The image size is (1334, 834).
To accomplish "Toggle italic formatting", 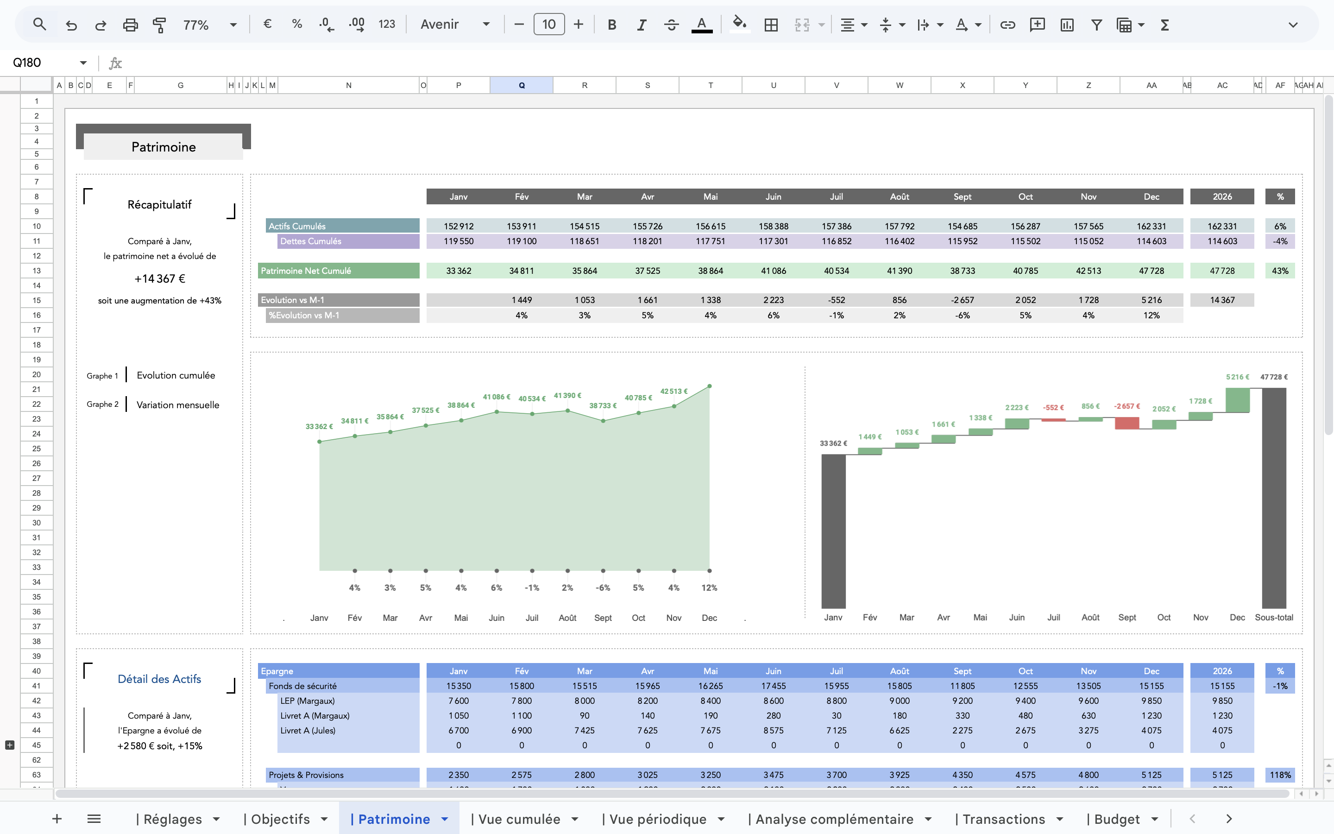I will [641, 24].
